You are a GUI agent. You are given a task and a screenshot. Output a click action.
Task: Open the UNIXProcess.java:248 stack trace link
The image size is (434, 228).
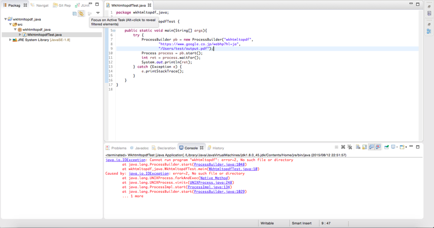(211, 182)
